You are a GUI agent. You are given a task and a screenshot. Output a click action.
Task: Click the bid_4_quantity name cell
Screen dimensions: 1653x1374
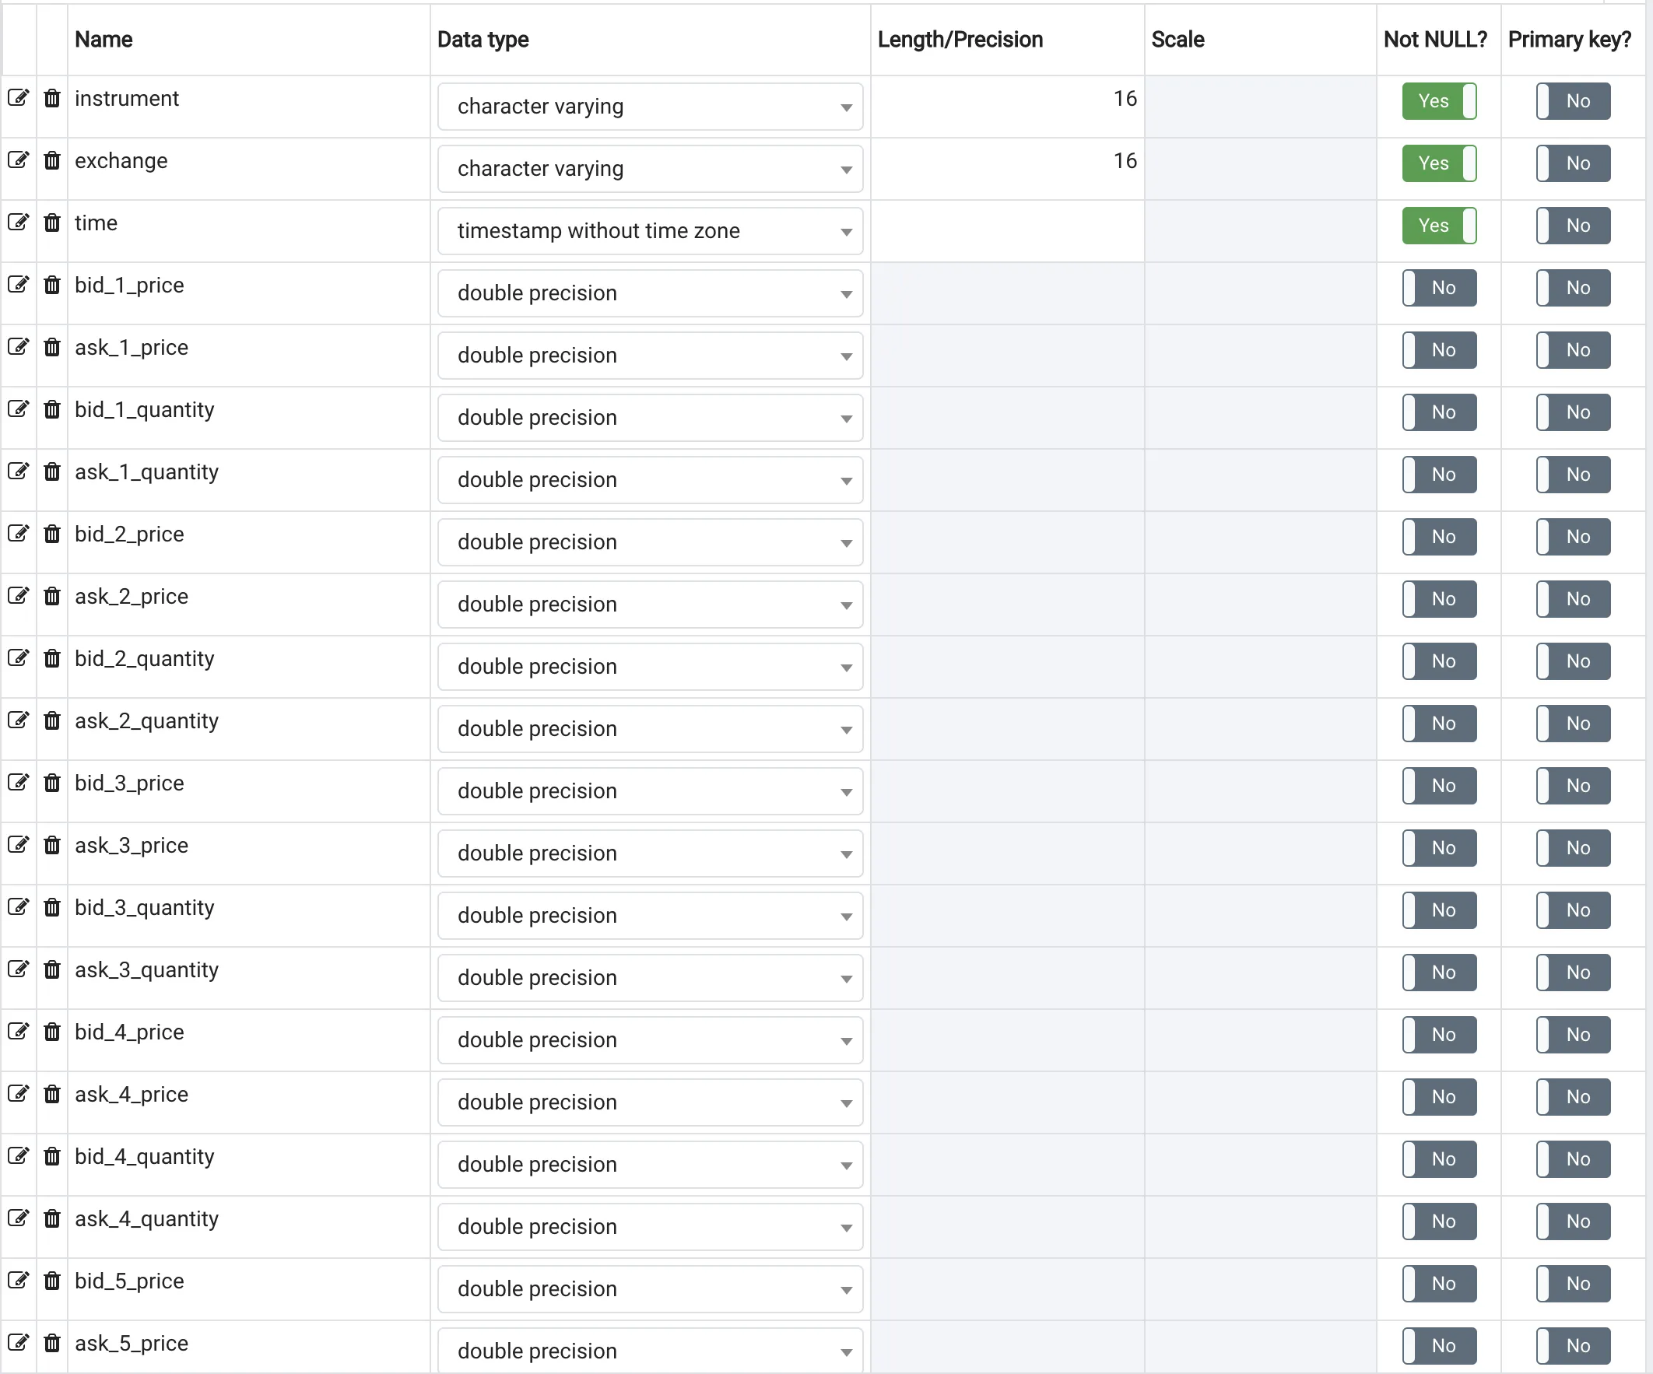click(144, 1157)
